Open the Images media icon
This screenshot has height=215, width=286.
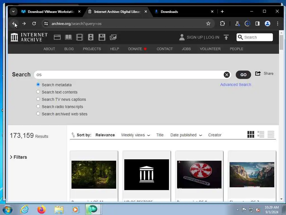113,37
